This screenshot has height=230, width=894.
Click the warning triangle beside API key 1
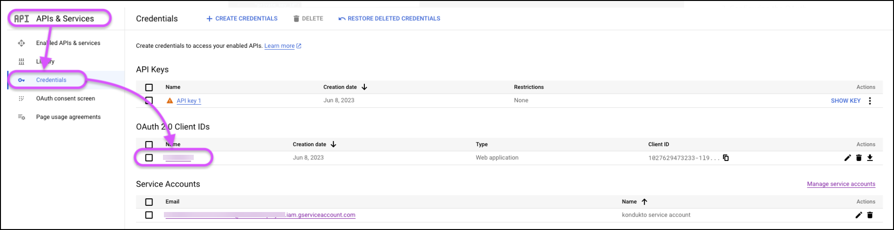pos(170,101)
